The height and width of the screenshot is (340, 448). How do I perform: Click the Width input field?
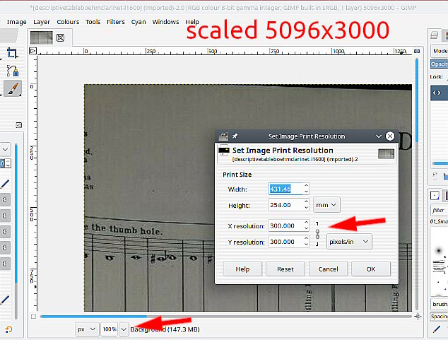pos(285,189)
